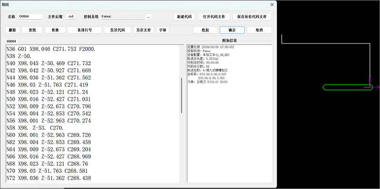Image resolution: width=380 pixels, height=189 pixels.
Task: Open font settings via 字体 button
Action: 162,30
